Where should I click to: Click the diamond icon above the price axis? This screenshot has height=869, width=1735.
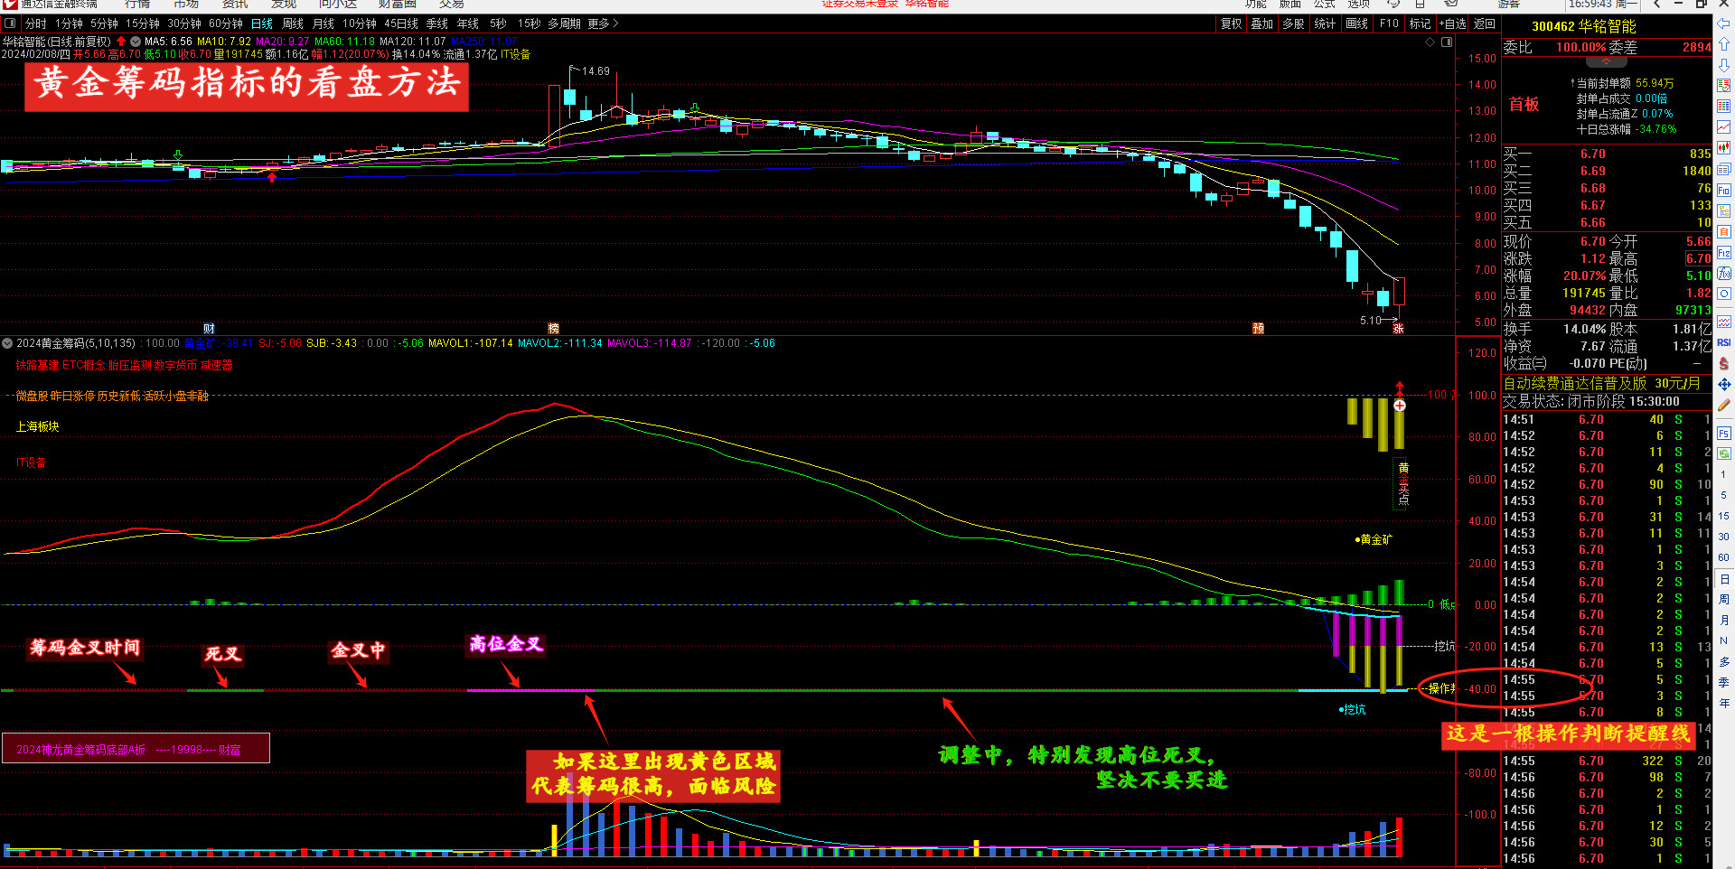click(x=1430, y=42)
